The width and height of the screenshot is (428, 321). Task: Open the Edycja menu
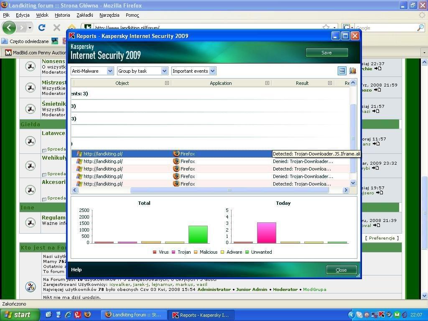23,15
